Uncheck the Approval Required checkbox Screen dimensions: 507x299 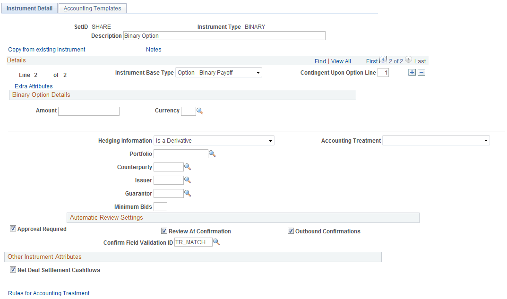(x=13, y=229)
